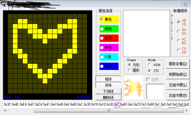Pick the red 红色 color swatch
Image resolution: width=191 pixels, height=115 pixels.
[109, 38]
